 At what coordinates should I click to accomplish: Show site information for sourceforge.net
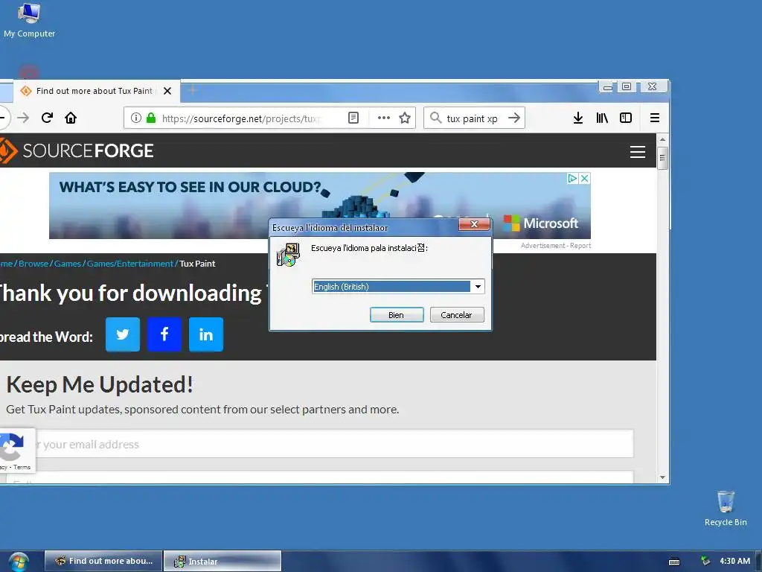(x=136, y=118)
